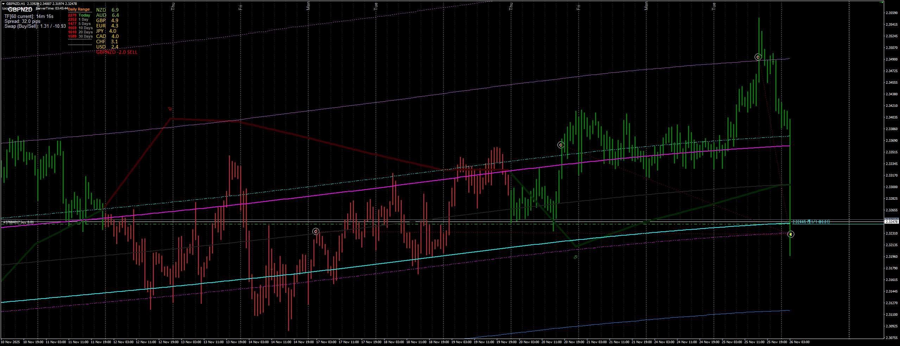Click the red down arrow signal marker
The height and width of the screenshot is (346, 900).
170,109
